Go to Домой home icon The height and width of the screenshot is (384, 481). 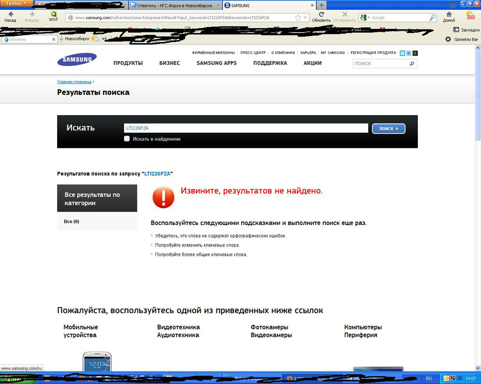449,17
